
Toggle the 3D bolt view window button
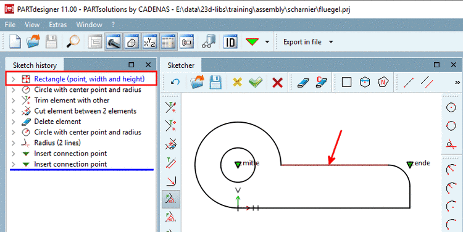114,41
